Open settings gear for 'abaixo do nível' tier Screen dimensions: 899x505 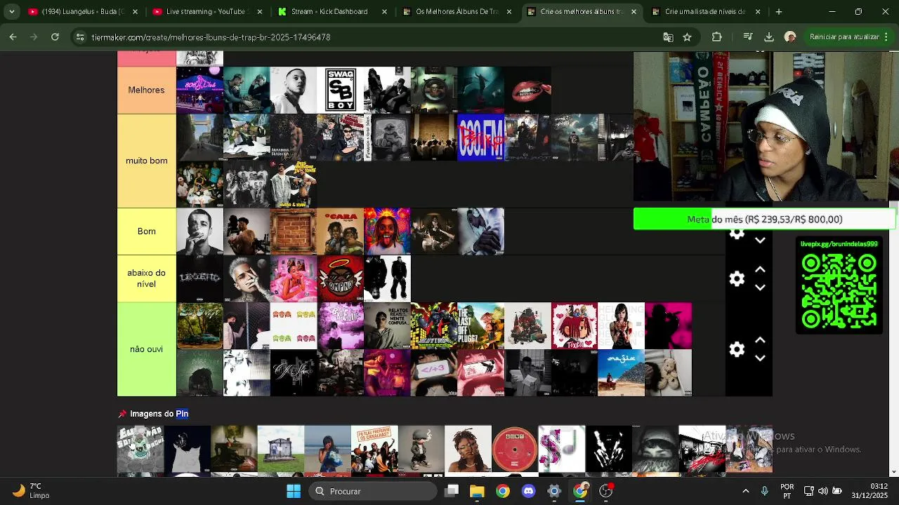[736, 279]
